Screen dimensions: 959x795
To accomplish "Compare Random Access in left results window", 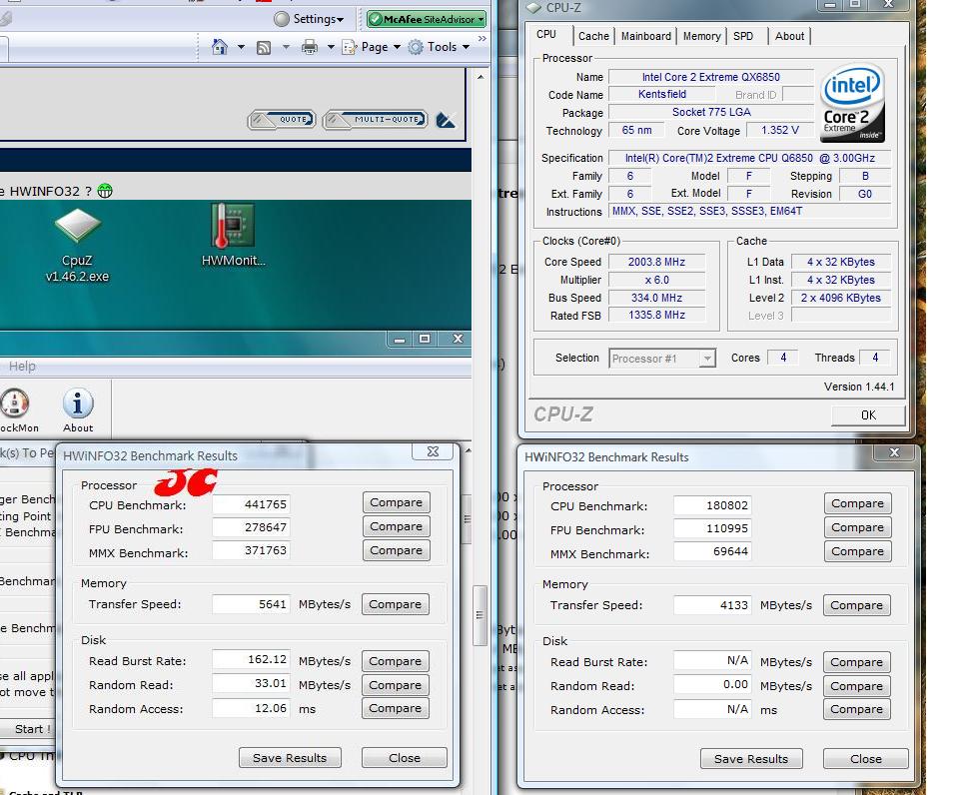I will pos(396,708).
